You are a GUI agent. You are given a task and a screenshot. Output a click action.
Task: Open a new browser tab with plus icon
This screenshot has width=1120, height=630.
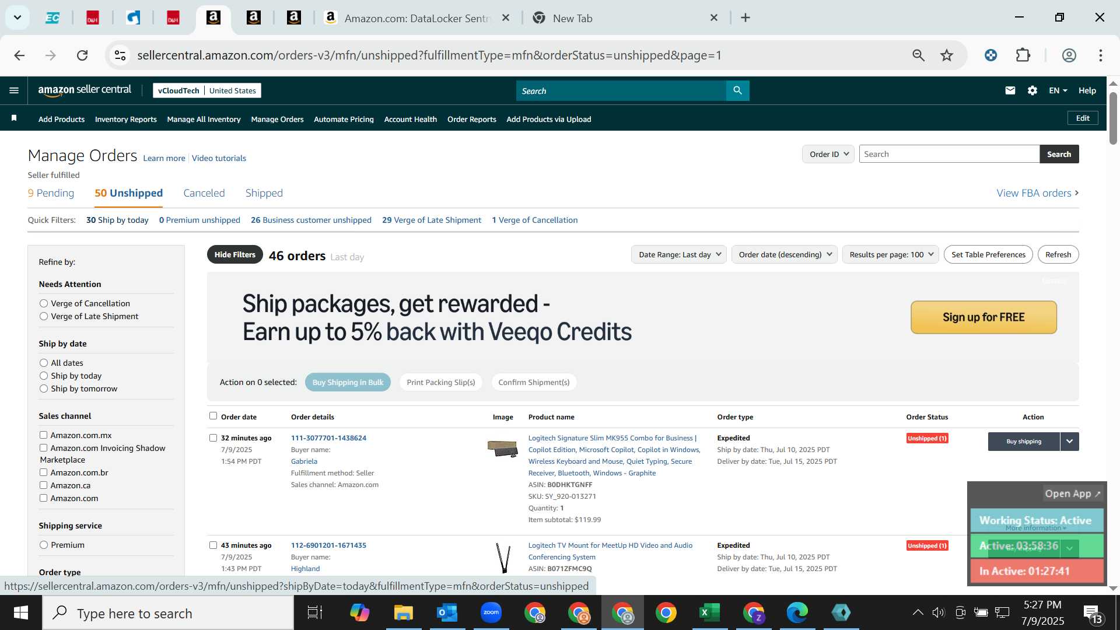point(745,17)
